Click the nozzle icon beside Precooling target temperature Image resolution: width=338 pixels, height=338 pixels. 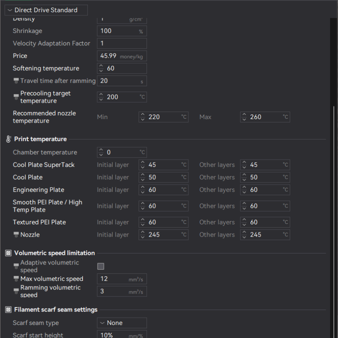click(16, 97)
